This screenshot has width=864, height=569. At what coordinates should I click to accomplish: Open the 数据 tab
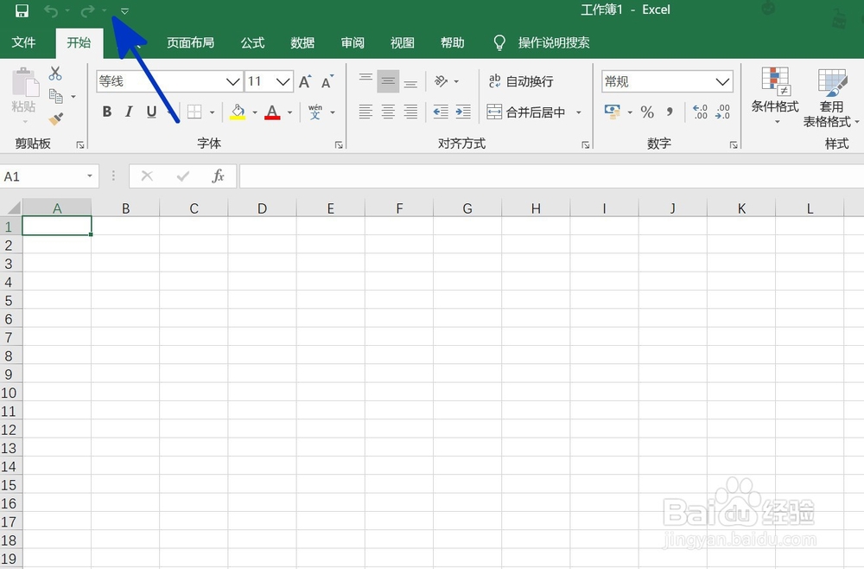coord(302,42)
